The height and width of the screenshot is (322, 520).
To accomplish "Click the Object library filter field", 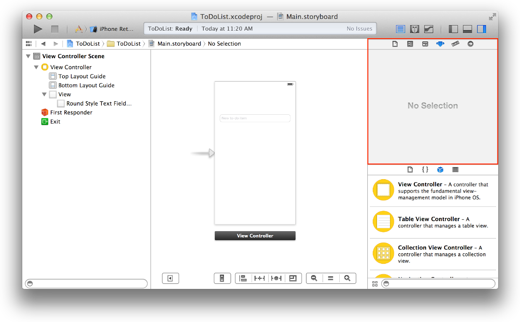I will pos(438,283).
